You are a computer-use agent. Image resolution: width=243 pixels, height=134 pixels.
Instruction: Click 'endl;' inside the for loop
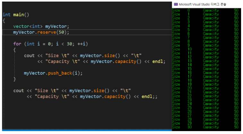159,61
